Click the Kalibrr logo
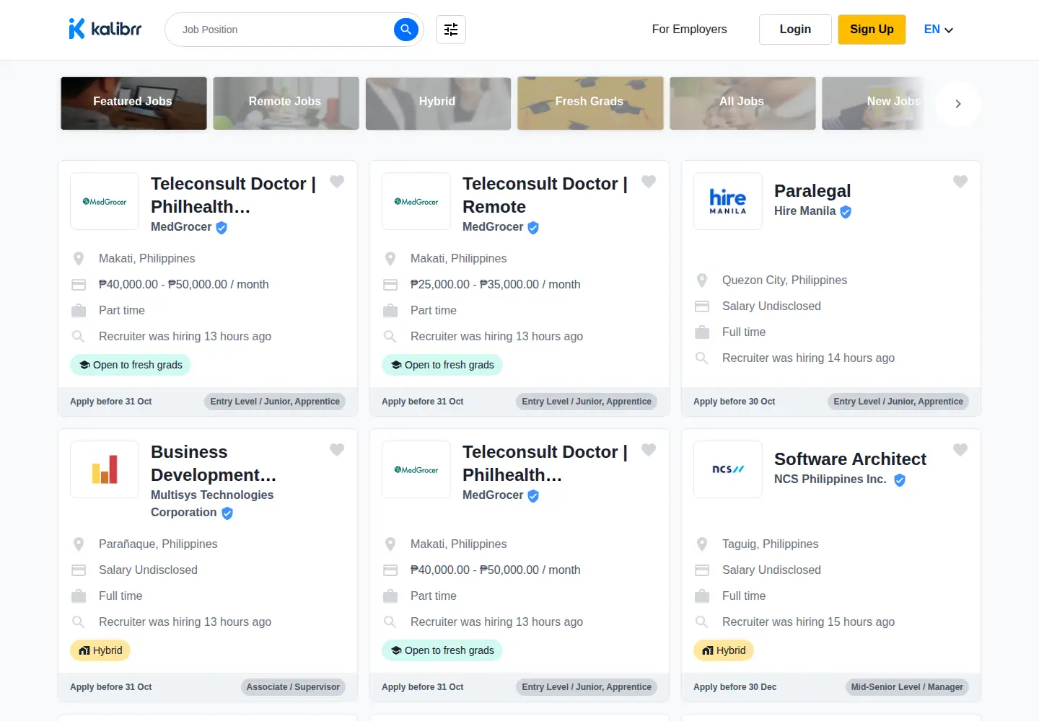 [105, 29]
